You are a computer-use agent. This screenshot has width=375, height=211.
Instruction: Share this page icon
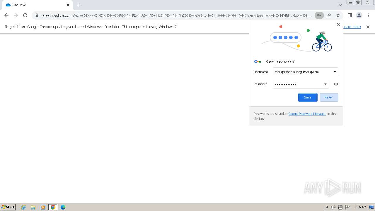(329, 15)
